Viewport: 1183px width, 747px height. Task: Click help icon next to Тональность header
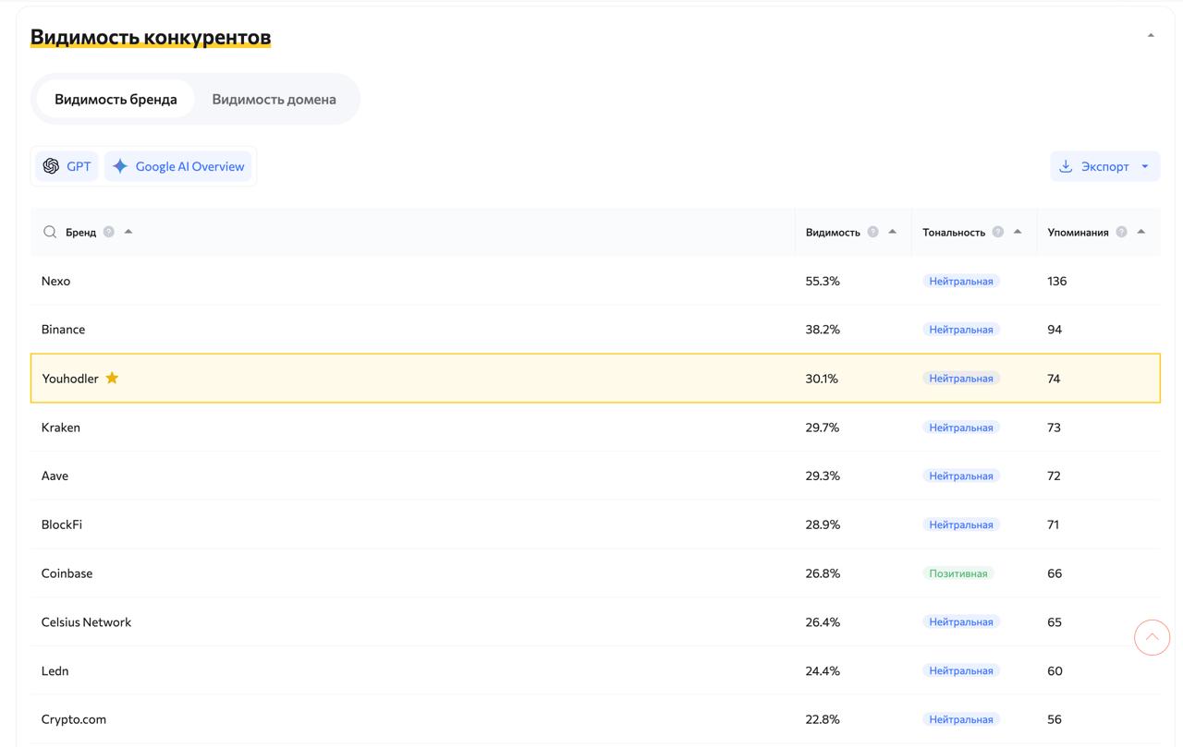pyautogui.click(x=997, y=232)
